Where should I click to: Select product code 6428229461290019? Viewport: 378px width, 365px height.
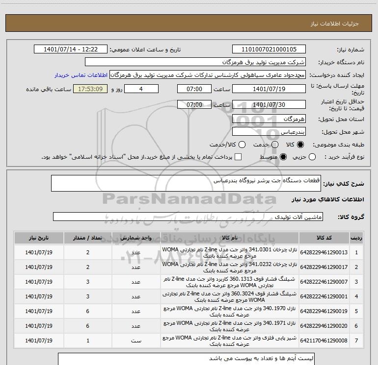click(x=324, y=311)
